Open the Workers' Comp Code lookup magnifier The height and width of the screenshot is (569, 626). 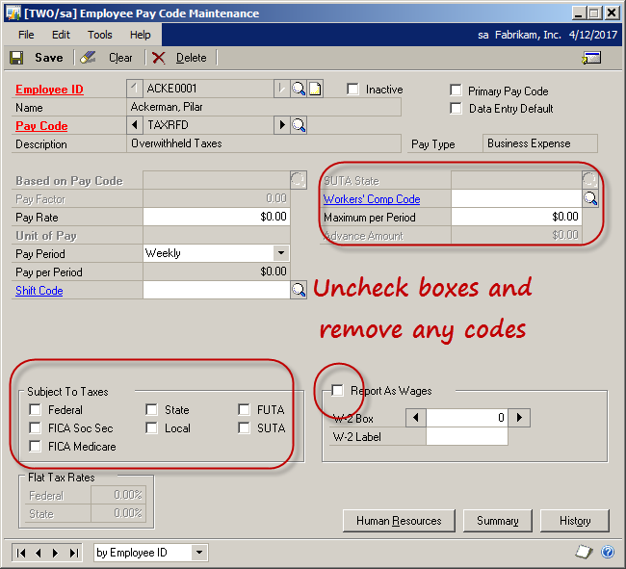pos(590,198)
